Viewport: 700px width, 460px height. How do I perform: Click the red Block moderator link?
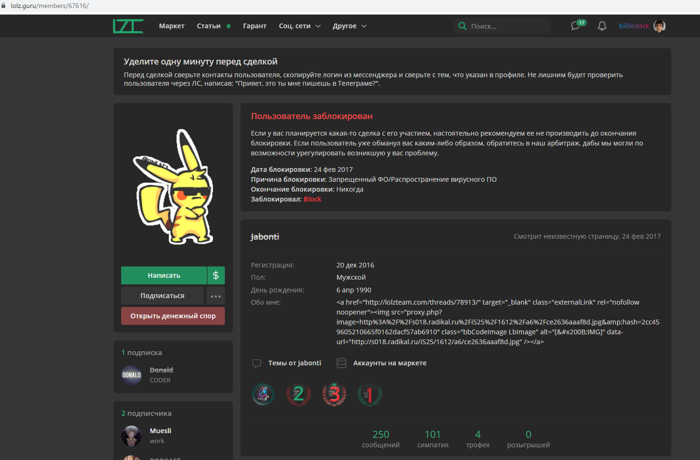click(313, 199)
